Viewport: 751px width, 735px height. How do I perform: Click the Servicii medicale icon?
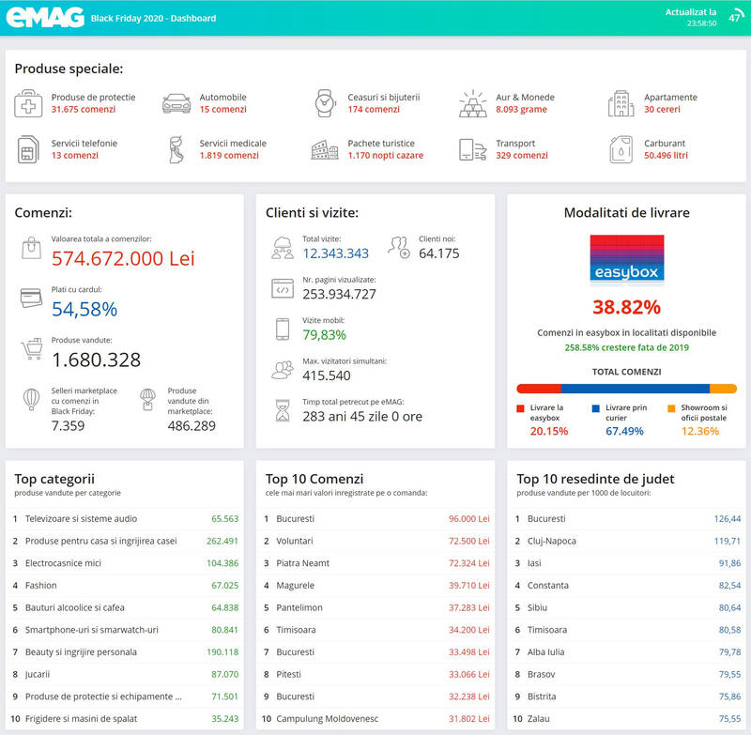[x=176, y=149]
